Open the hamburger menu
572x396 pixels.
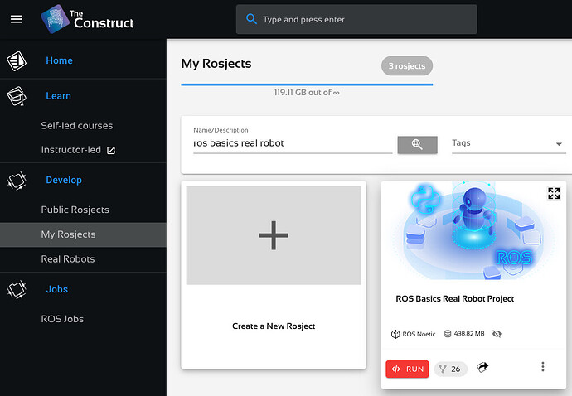point(16,19)
